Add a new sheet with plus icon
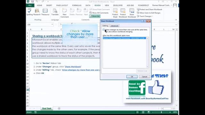205x115 pixels. click(x=59, y=108)
